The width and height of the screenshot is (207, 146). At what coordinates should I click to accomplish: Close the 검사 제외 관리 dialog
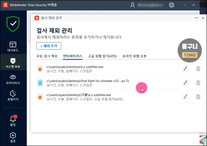pyautogui.click(x=203, y=18)
